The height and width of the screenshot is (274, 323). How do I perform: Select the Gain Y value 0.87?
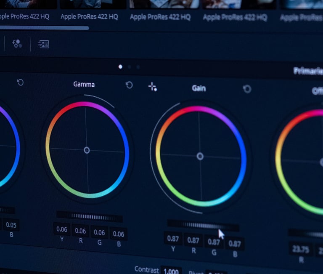tap(173, 239)
